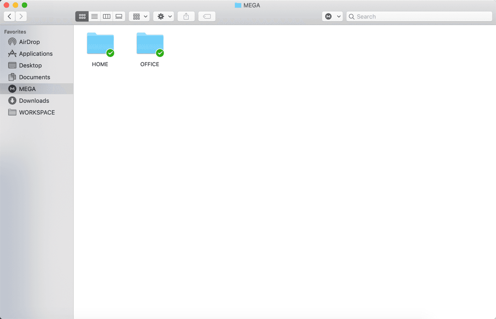
Task: Click the Favorites sidebar heading
Action: click(15, 32)
